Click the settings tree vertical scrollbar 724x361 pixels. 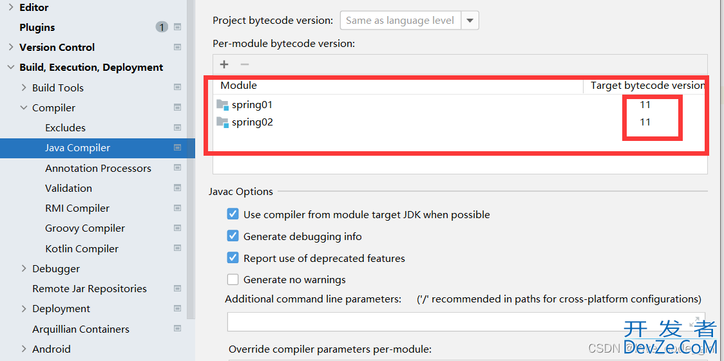[x=191, y=159]
